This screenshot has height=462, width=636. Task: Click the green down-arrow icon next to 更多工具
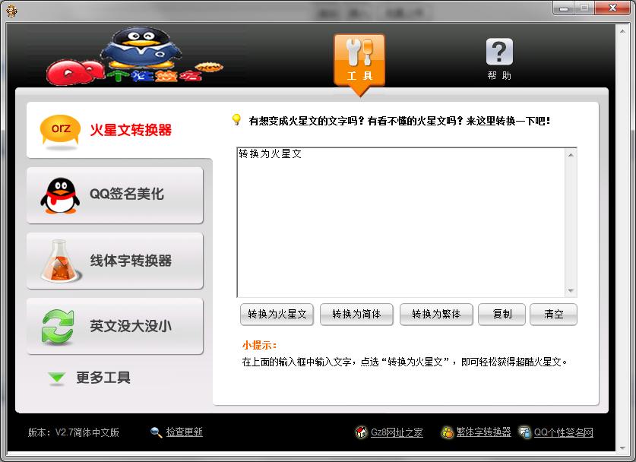click(x=56, y=378)
